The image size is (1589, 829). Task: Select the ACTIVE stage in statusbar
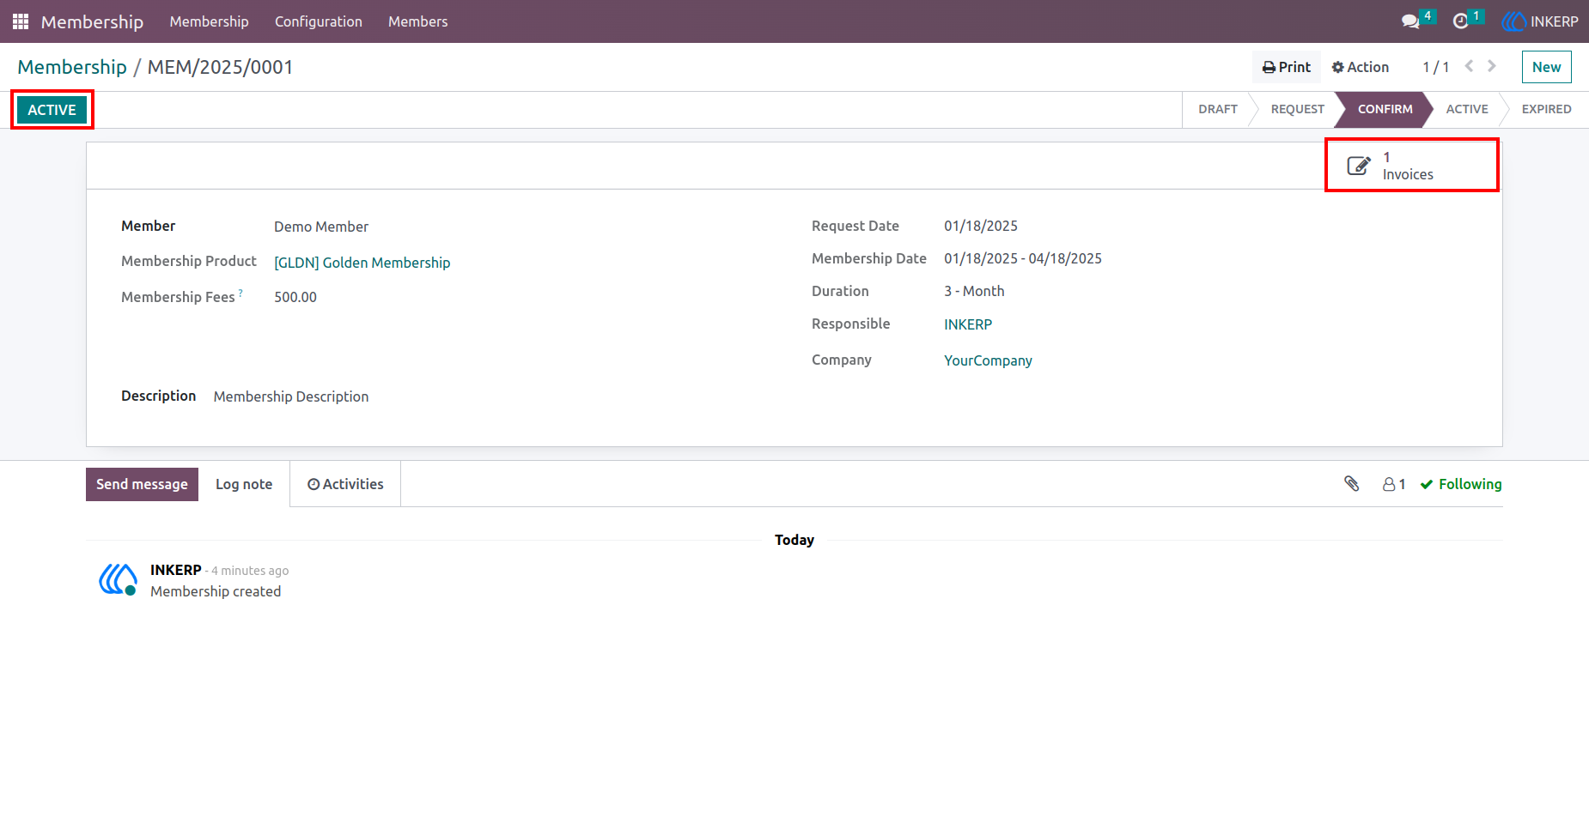pyautogui.click(x=1466, y=109)
